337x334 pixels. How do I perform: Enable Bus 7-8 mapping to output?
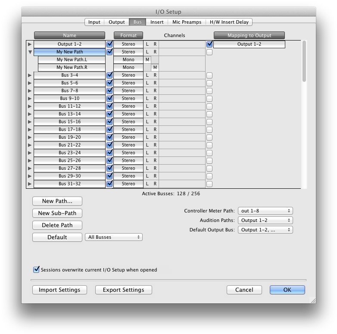point(209,91)
